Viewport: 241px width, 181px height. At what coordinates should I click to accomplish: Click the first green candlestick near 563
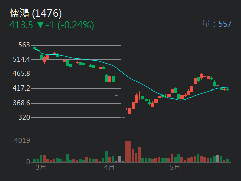[35, 48]
